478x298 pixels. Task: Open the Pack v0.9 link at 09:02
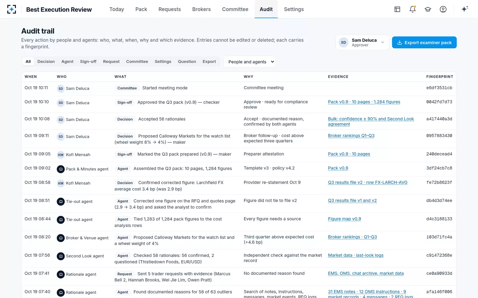coord(338,168)
